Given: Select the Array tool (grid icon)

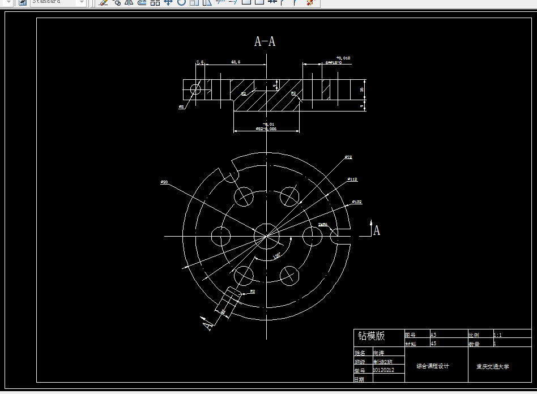Looking at the screenshot, I should coord(155,2).
